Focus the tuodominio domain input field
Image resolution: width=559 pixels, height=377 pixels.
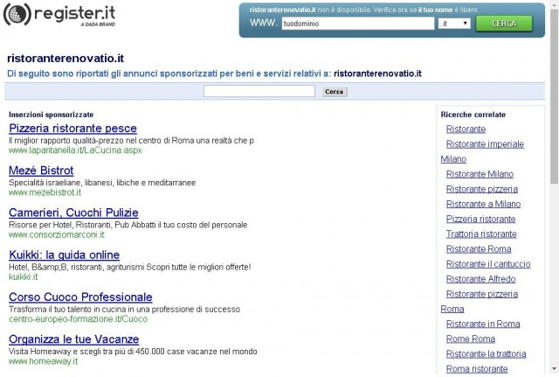point(358,24)
